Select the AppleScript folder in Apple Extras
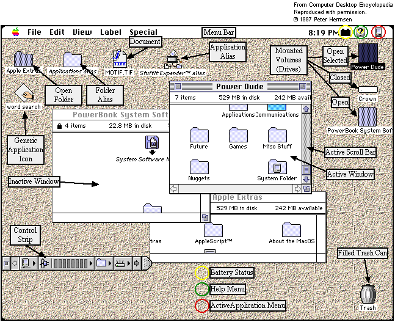 click(213, 229)
